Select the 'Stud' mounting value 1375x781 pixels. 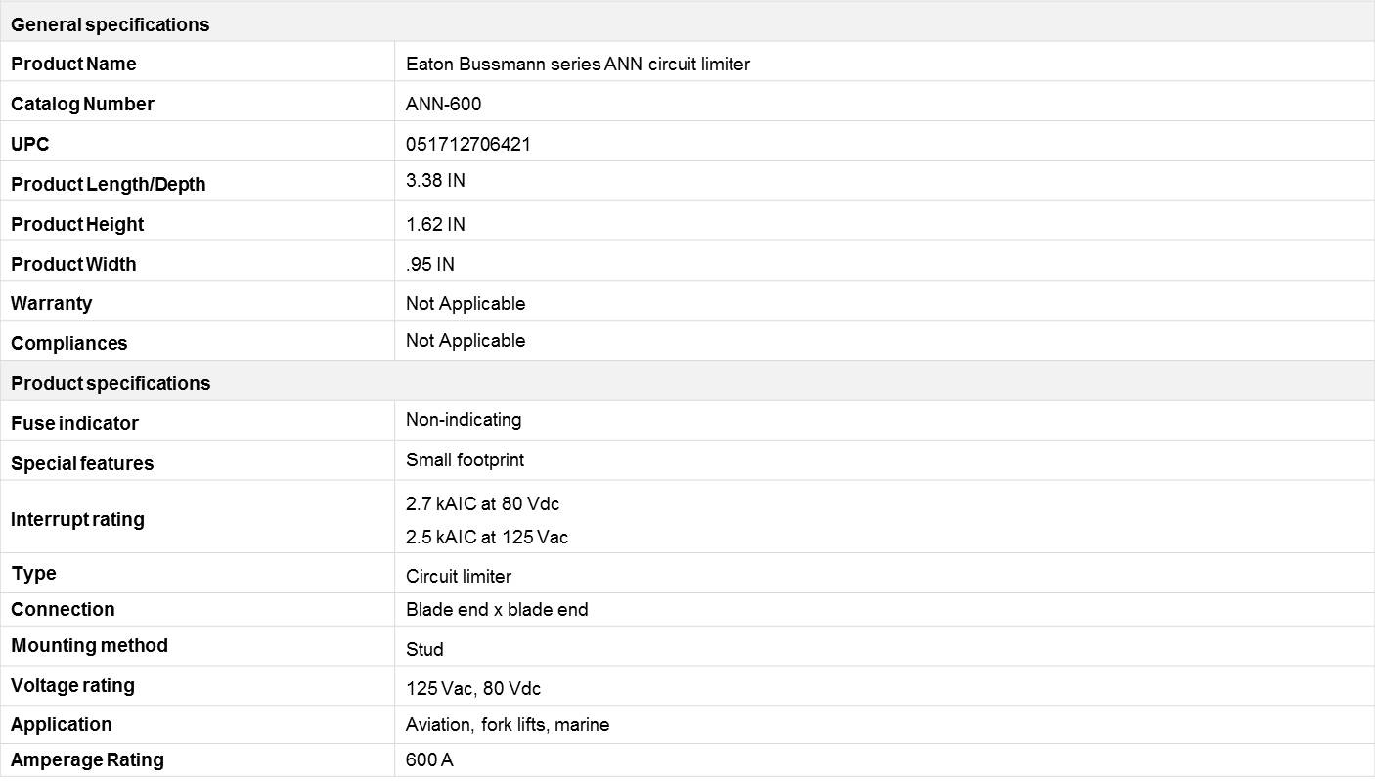424,650
